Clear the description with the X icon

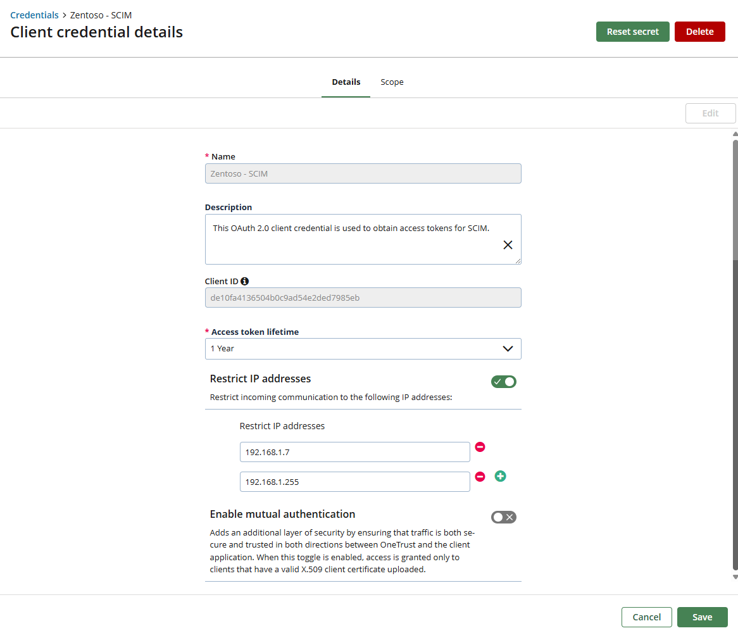point(508,245)
